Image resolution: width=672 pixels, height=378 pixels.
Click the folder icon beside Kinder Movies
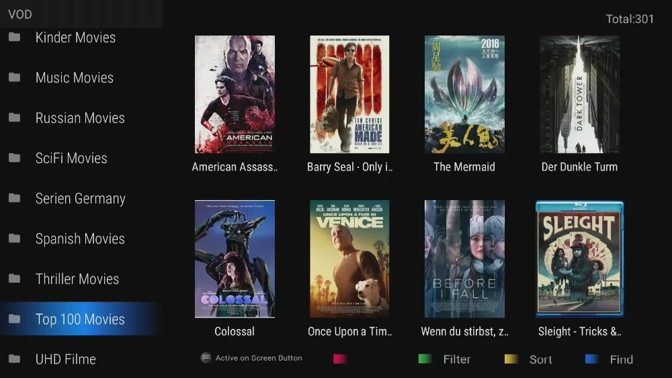point(15,37)
